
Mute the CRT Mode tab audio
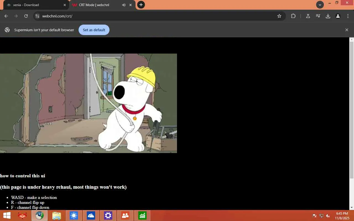[124, 5]
